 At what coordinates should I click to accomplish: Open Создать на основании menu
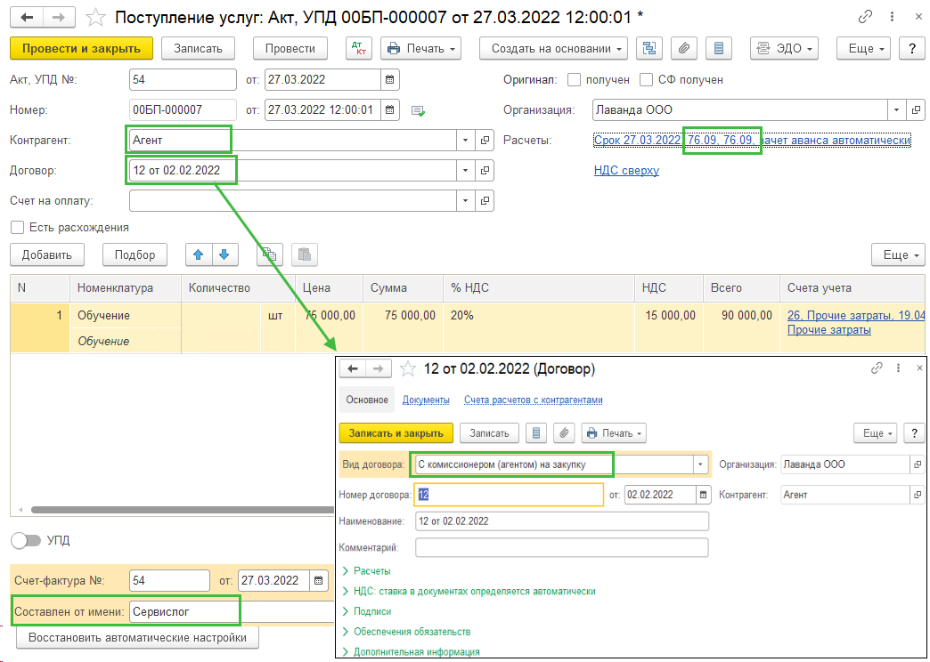point(554,49)
